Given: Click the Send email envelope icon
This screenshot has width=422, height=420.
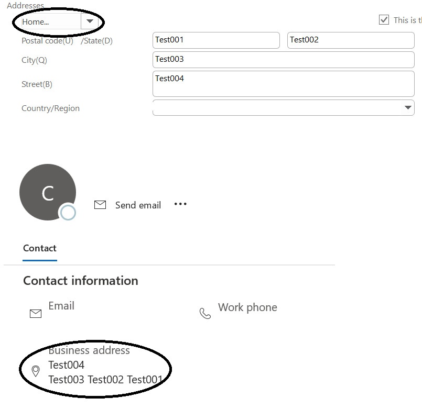Looking at the screenshot, I should pyautogui.click(x=100, y=205).
